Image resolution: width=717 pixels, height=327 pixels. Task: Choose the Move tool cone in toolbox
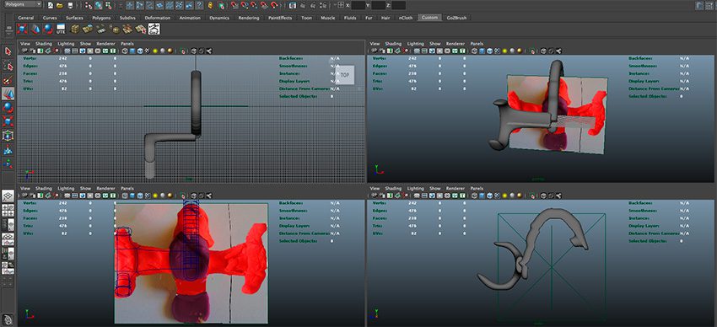[8, 94]
